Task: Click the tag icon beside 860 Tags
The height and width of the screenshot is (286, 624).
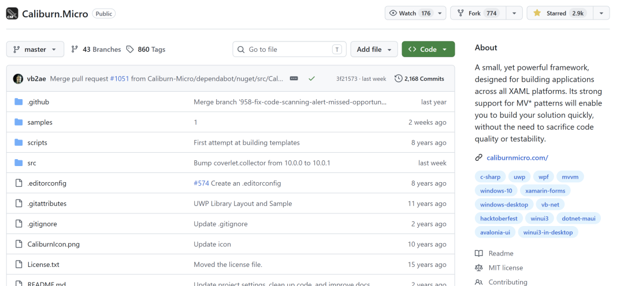Action: click(x=130, y=49)
